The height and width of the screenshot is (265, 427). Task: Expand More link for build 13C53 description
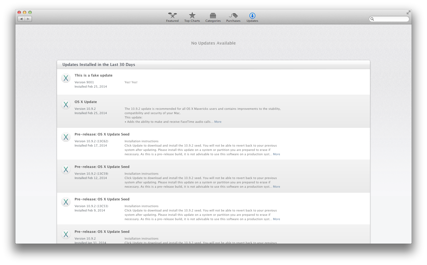click(276, 219)
